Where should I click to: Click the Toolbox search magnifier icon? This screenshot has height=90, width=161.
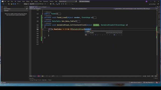(27, 9)
